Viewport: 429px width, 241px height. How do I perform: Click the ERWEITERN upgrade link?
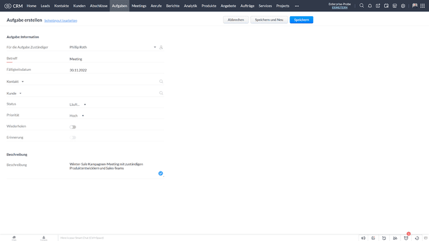340,8
